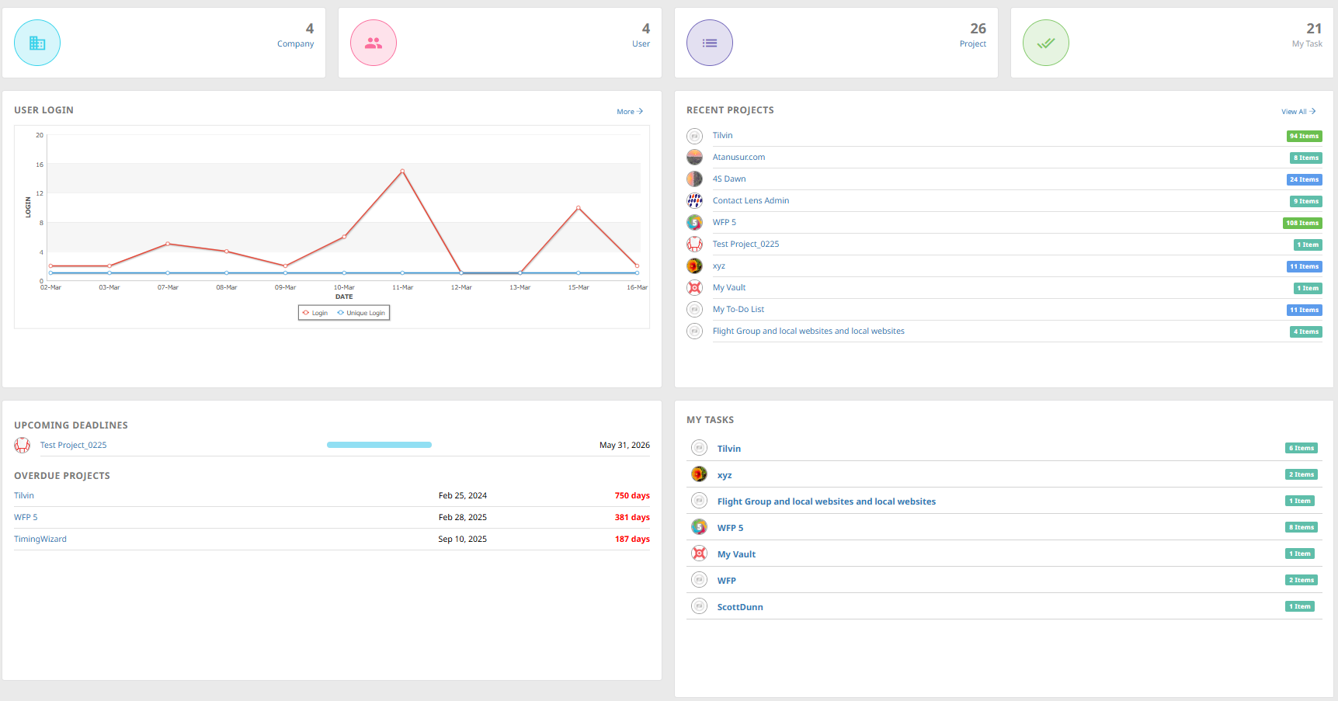This screenshot has height=701, width=1338.
Task: Click the My Vault avatar icon
Action: pos(694,287)
